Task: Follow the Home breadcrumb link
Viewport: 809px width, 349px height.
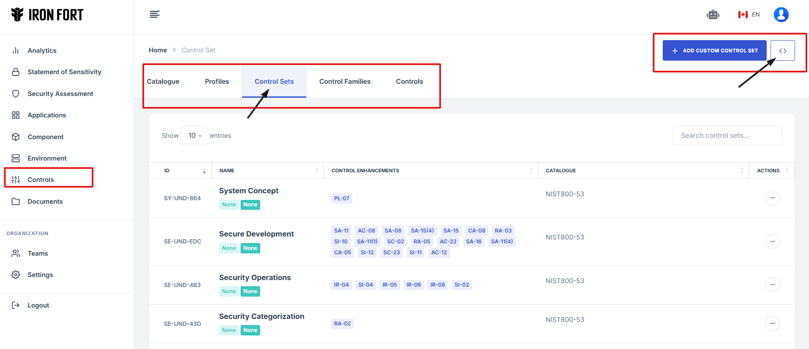Action: pos(158,50)
